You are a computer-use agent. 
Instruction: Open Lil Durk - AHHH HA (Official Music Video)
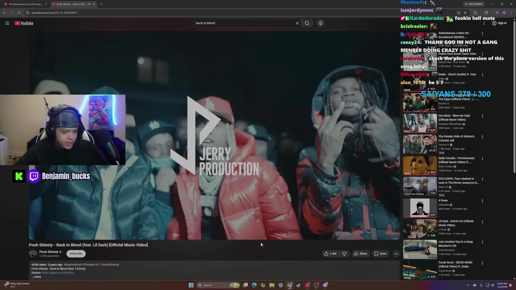pyautogui.click(x=456, y=223)
